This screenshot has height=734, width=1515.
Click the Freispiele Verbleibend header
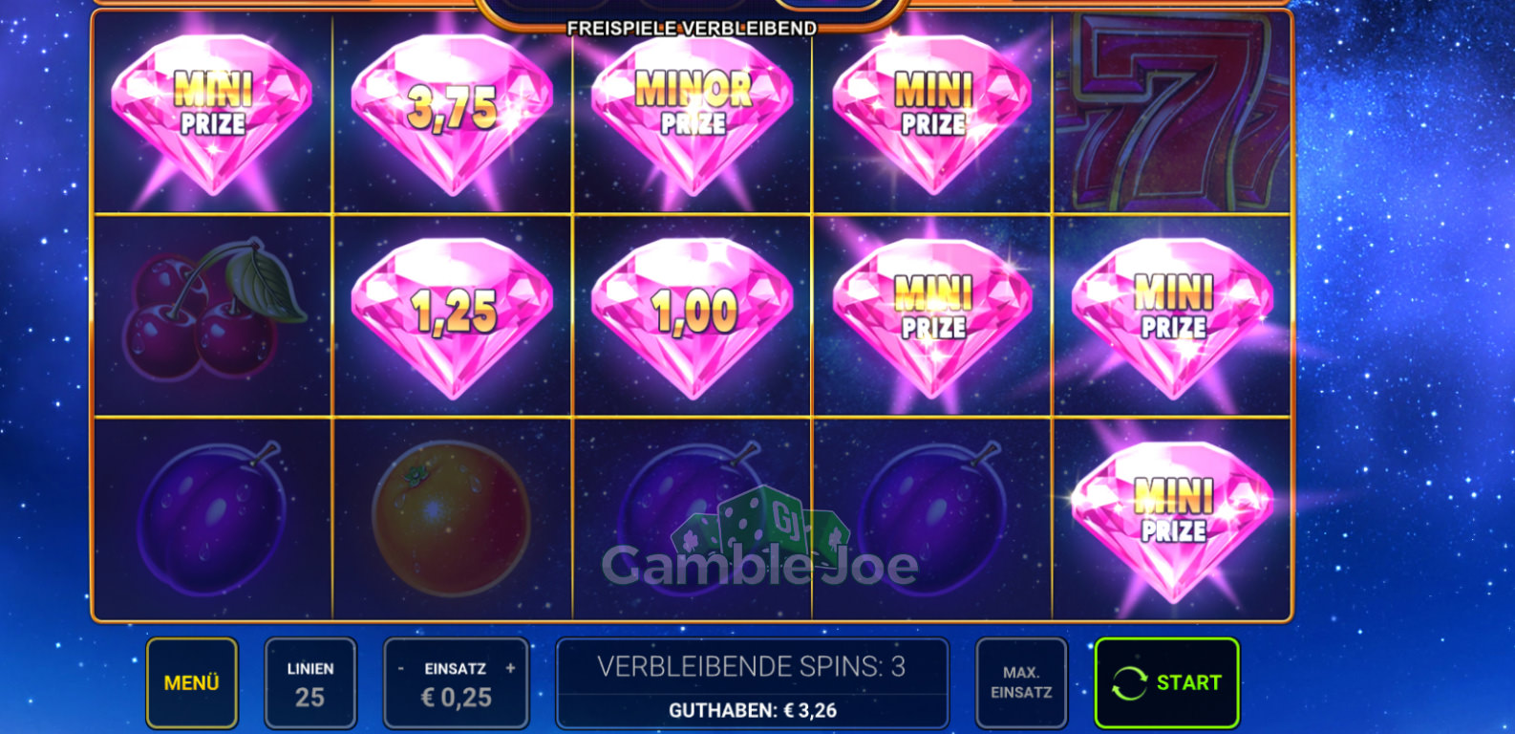coord(692,29)
